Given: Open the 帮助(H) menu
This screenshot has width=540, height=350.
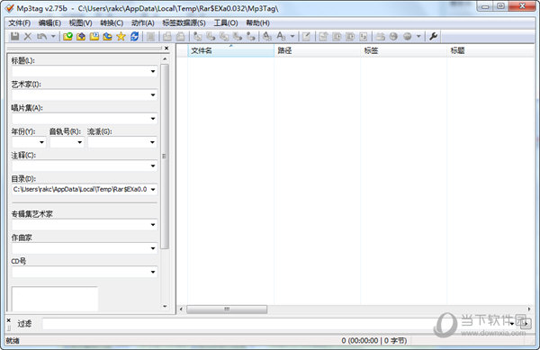Looking at the screenshot, I should coord(257,23).
